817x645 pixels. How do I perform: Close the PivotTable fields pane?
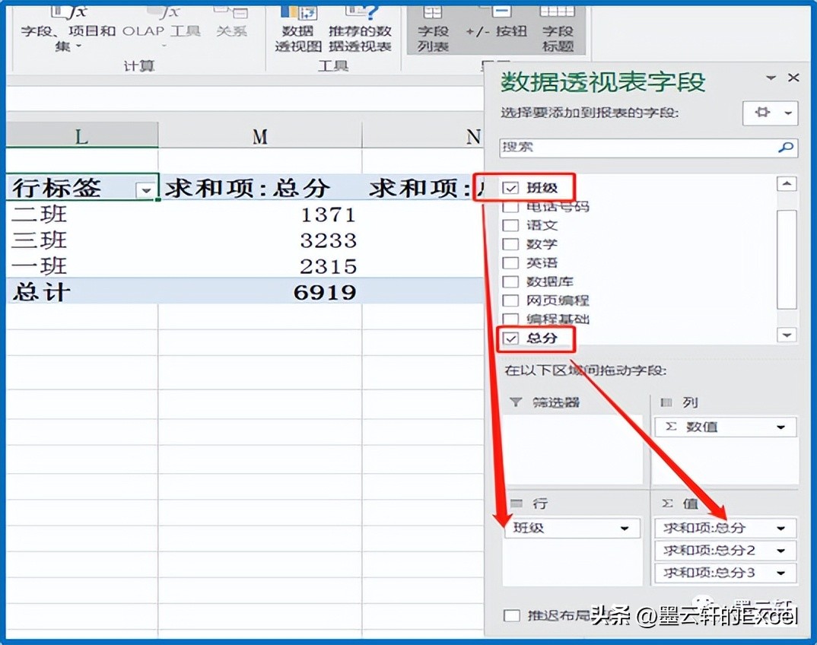coord(793,78)
